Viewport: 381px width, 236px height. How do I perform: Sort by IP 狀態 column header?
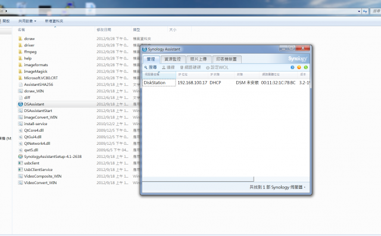click(221, 74)
